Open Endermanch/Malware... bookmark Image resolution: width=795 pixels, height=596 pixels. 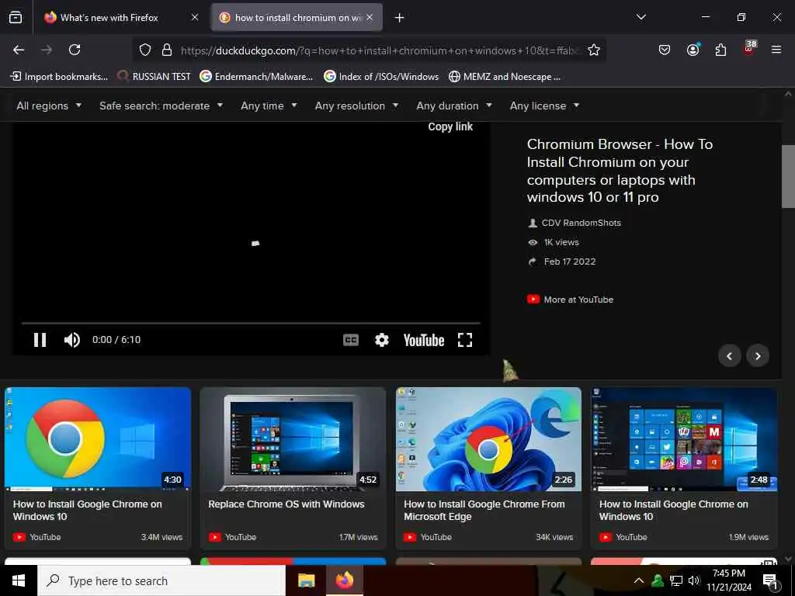click(x=256, y=77)
